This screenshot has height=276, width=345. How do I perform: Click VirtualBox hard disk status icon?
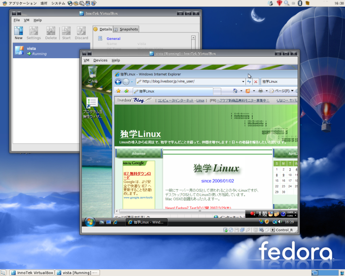(225, 230)
